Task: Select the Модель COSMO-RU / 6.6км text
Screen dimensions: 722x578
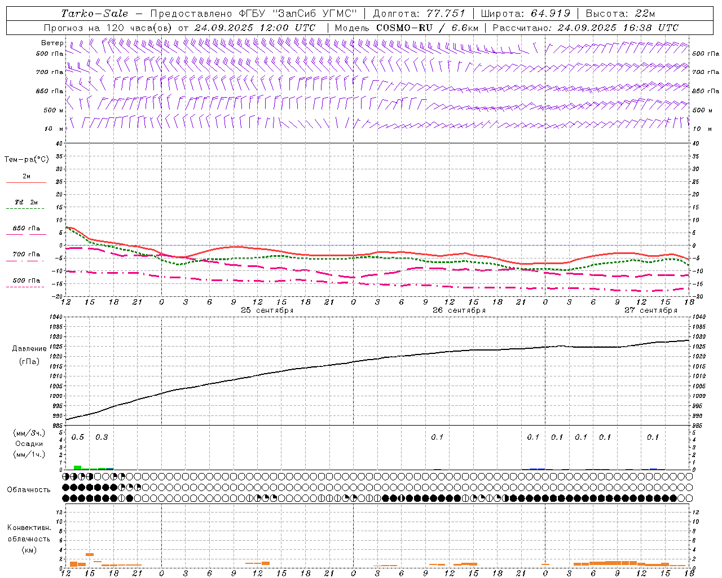Action: coord(406,28)
